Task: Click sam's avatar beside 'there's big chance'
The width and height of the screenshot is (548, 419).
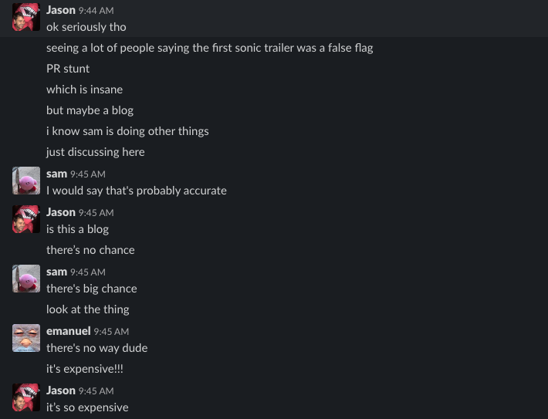Action: coord(26,279)
